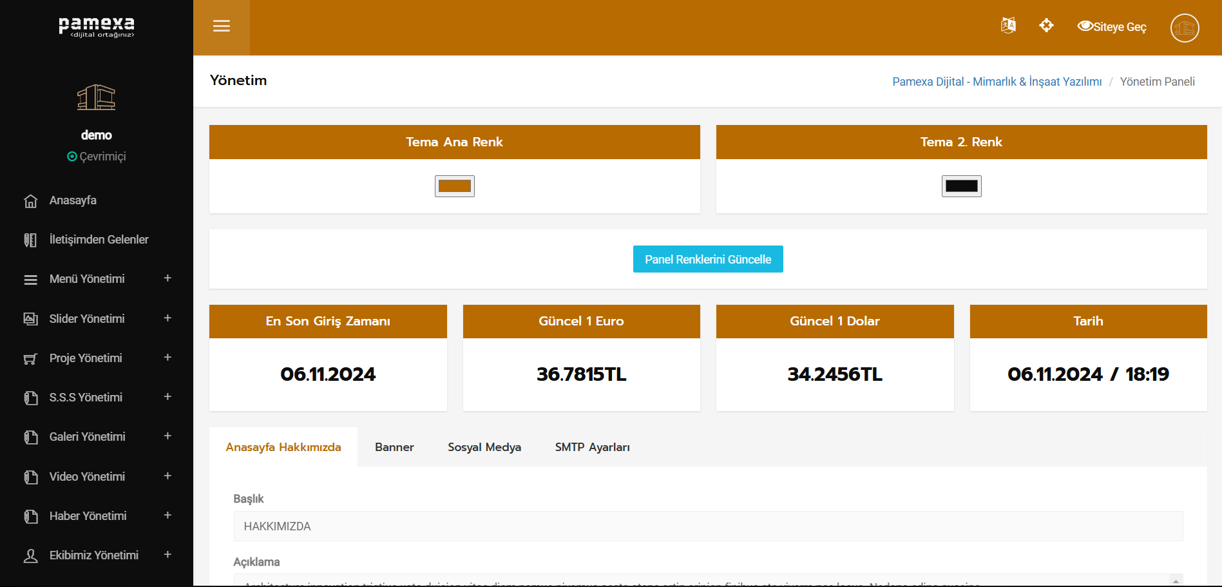
Task: Click the Ekibimiz Yönetimi person icon
Action: 30,556
